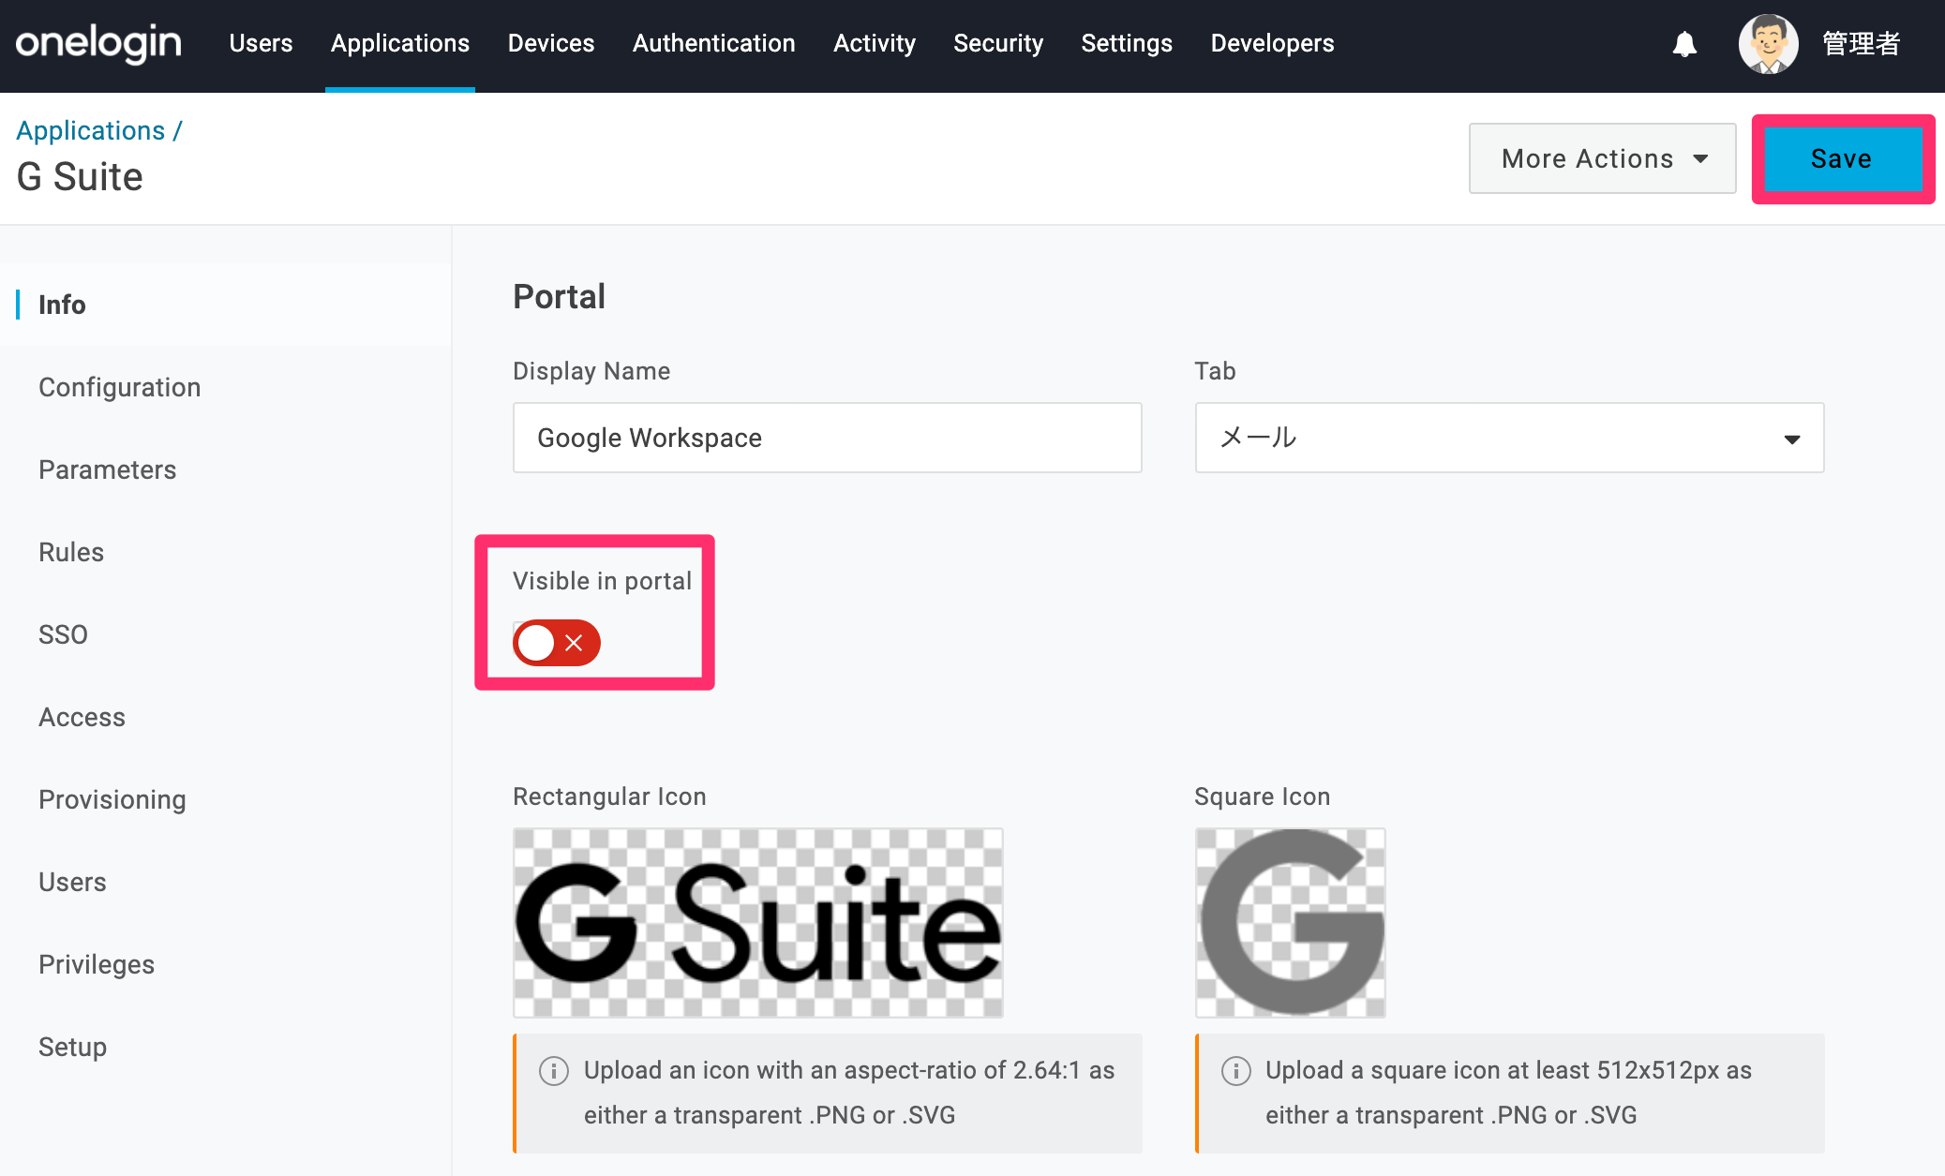Click the G Suite rectangular icon image

(x=758, y=923)
